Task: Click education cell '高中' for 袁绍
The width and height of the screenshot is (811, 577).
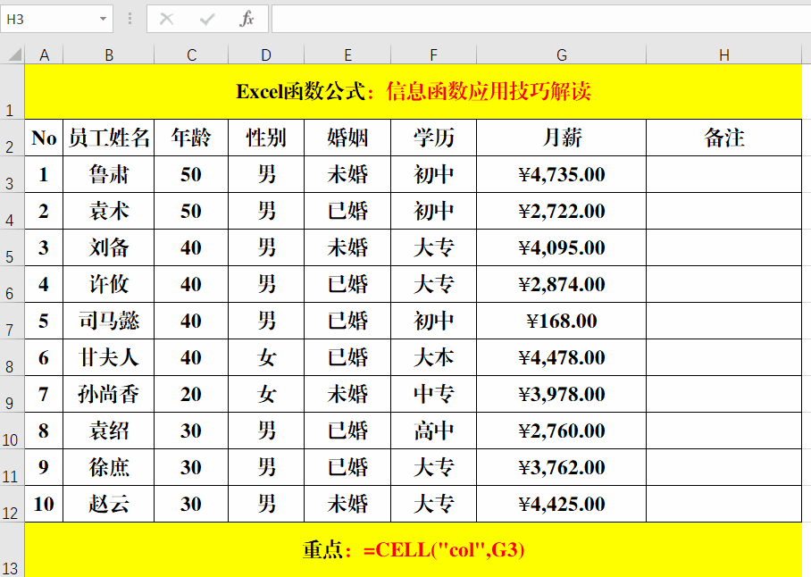Action: 433,431
